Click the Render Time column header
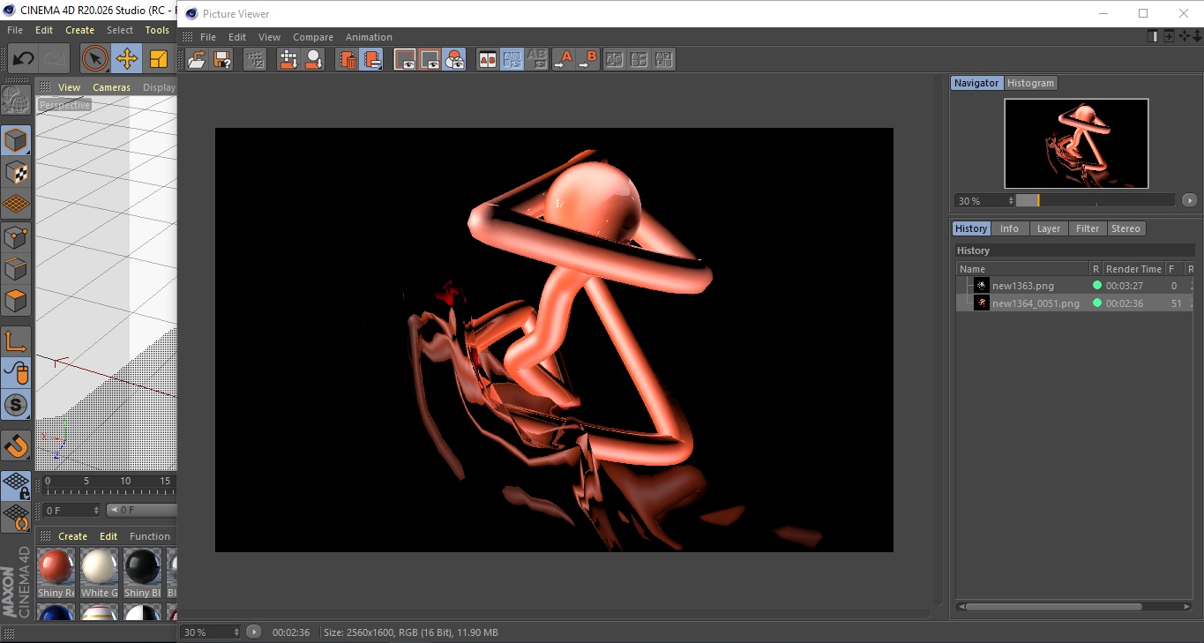Image resolution: width=1204 pixels, height=643 pixels. [x=1133, y=269]
